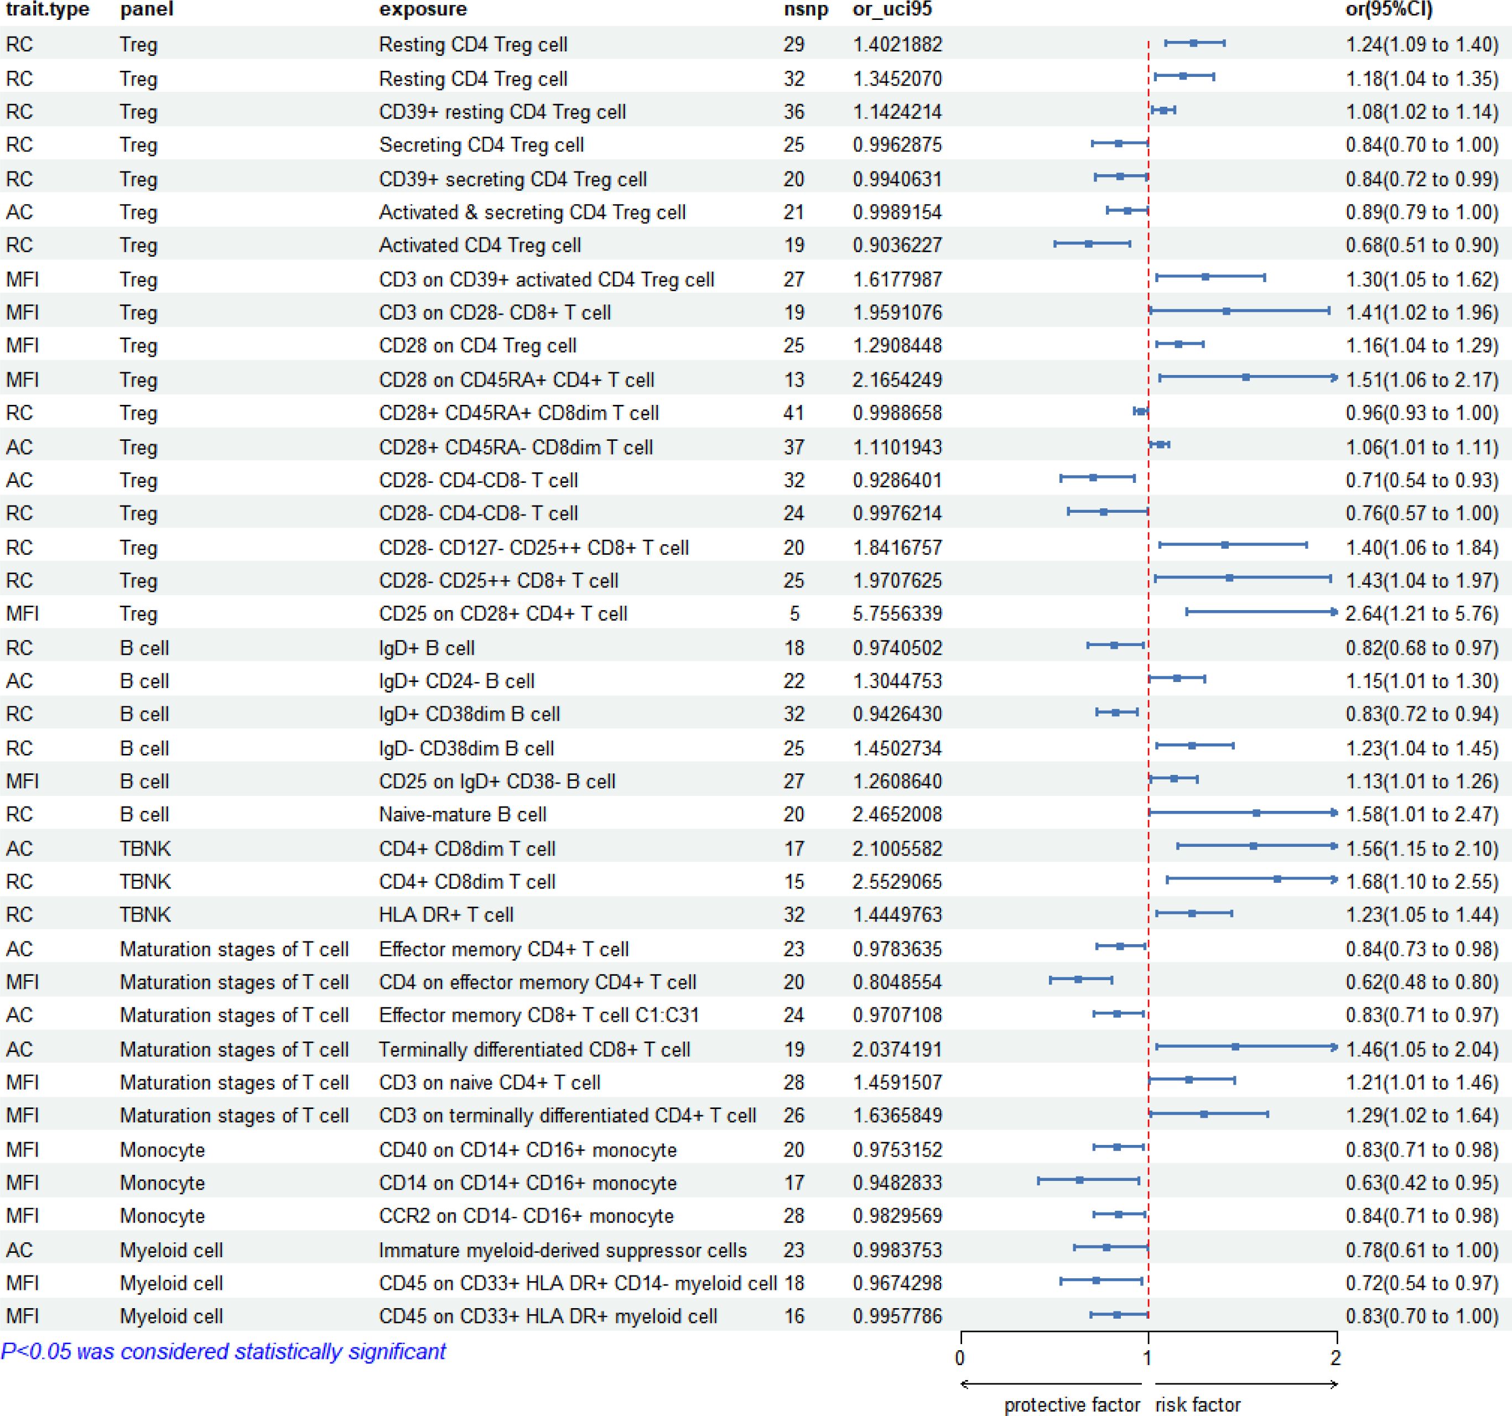Select 'CD28+ CD45RA+ CD8dim T cell'
This screenshot has height=1416, width=1512.
pos(519,412)
